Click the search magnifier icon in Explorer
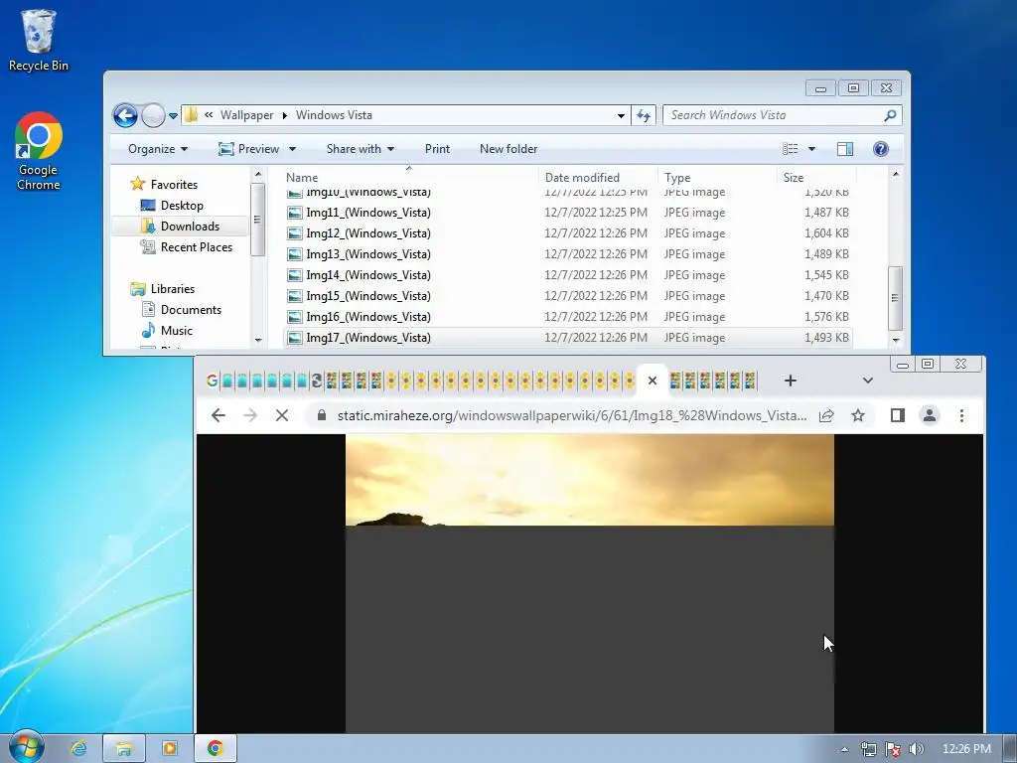The image size is (1017, 763). tap(890, 115)
